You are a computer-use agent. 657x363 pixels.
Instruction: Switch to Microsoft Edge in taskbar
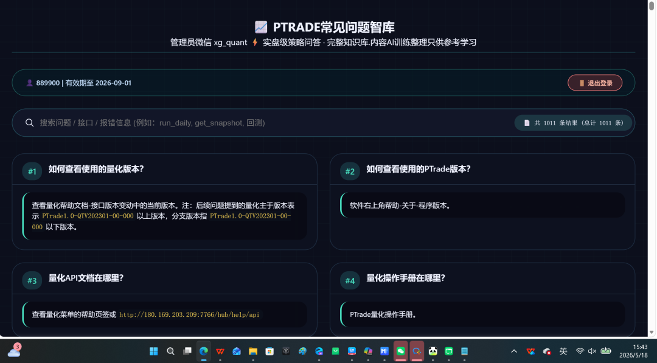pos(204,351)
